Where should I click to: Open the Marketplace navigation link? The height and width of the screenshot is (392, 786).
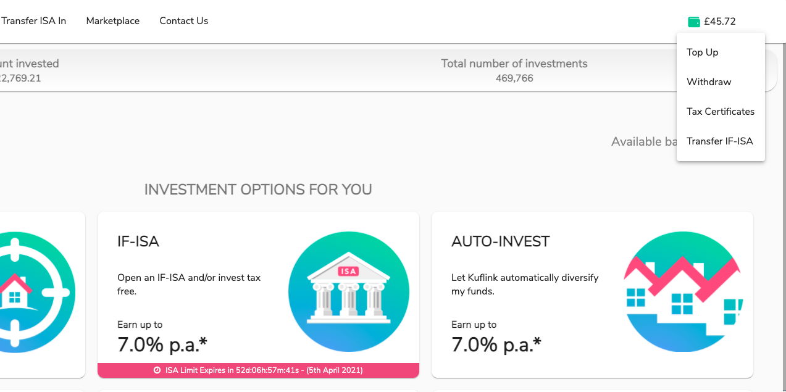click(x=113, y=21)
